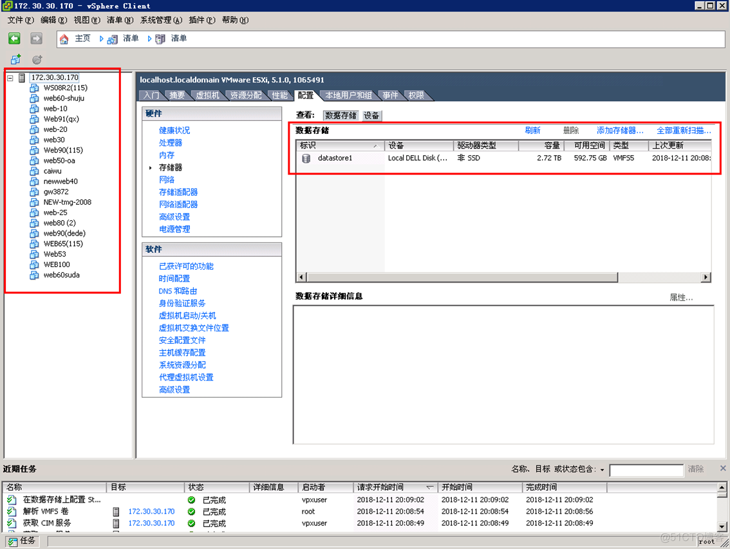Image resolution: width=730 pixels, height=549 pixels.
Task: Open the 系统管理 menu
Action: pos(161,20)
